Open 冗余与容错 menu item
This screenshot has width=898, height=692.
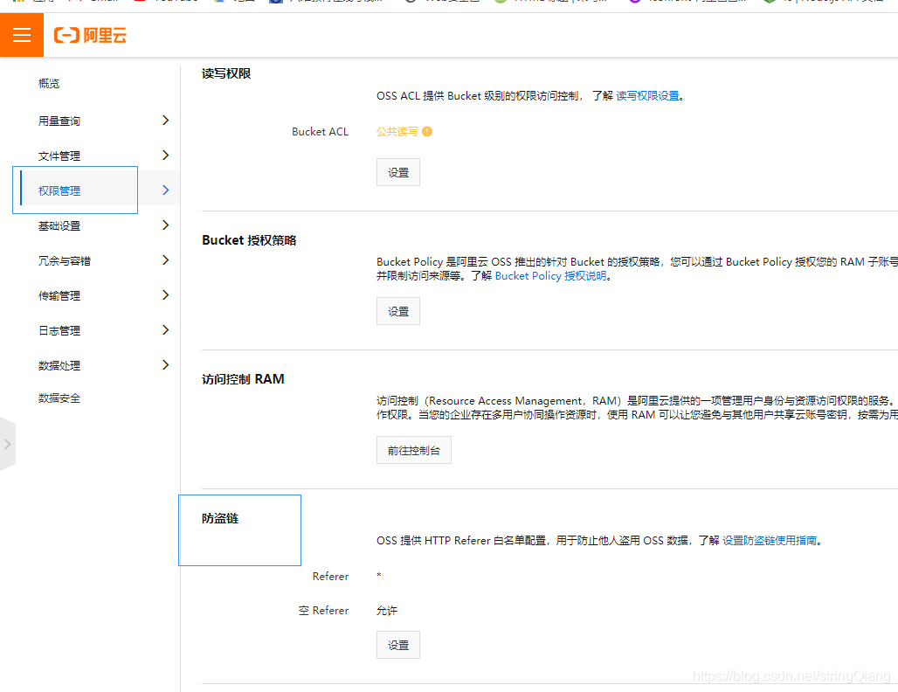pos(64,260)
